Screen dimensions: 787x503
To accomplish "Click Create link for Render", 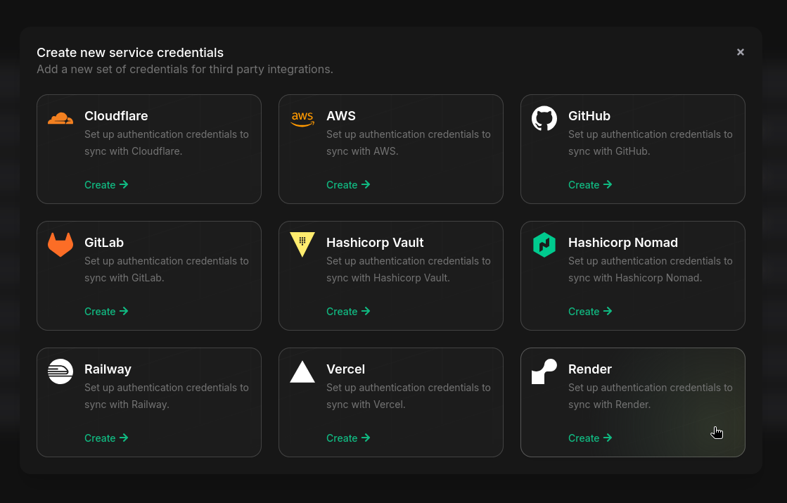I will 590,438.
